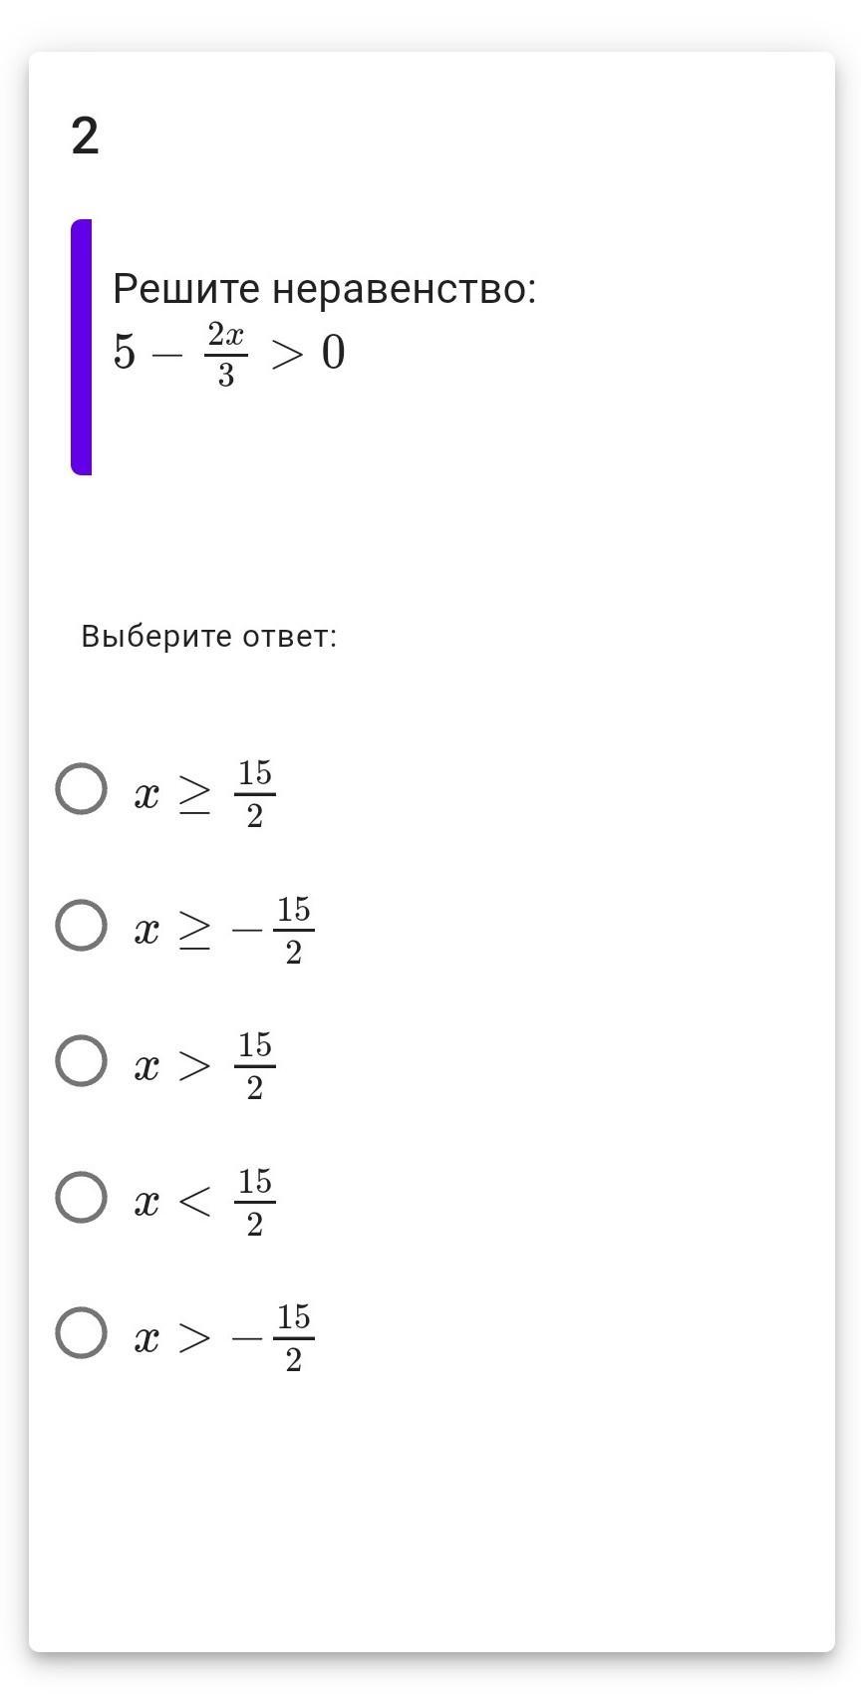This screenshot has width=861, height=1694.
Task: Click the 'Выберите ответ:' label
Action: [x=209, y=636]
